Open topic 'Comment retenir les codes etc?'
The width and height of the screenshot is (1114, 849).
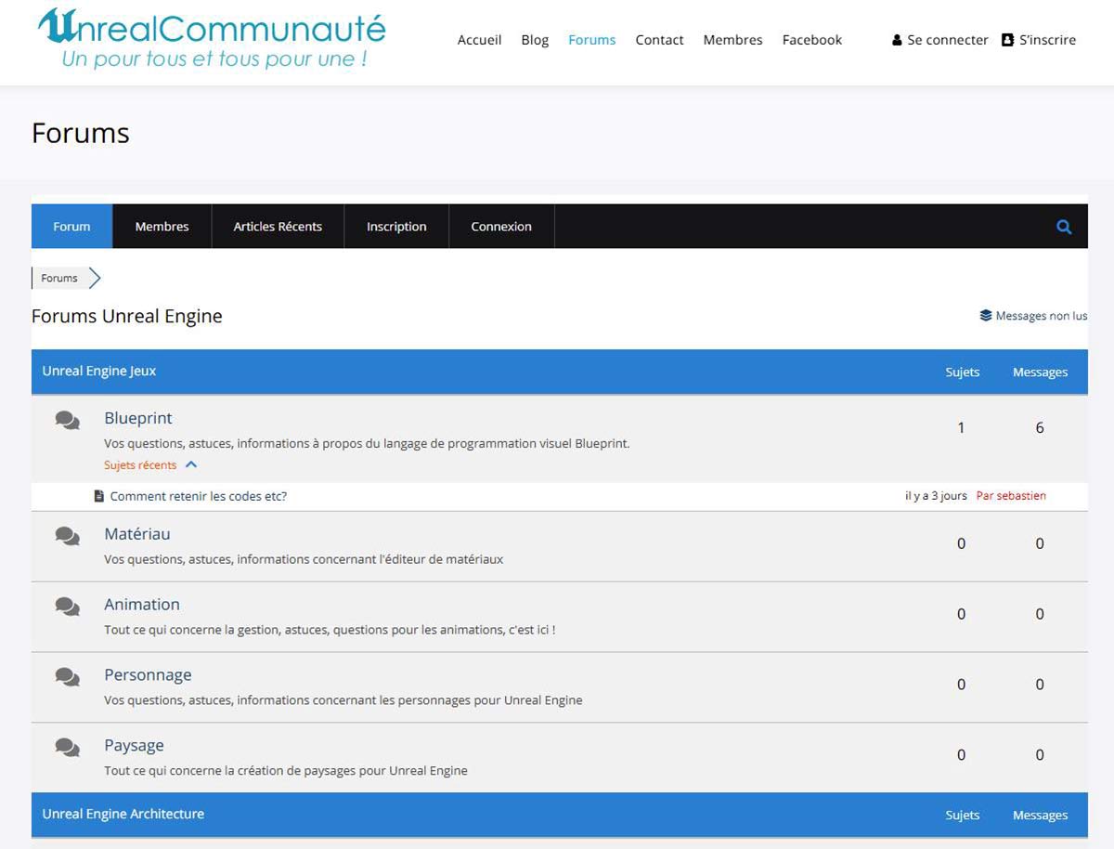point(199,496)
